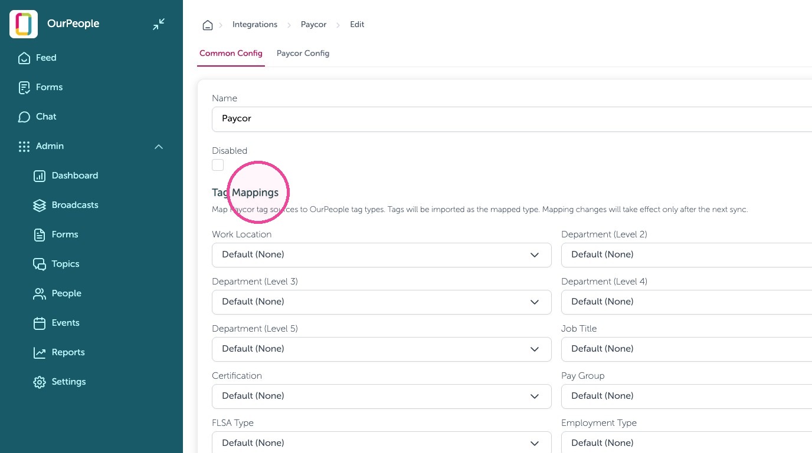Open the Pay Group dropdown
Viewport: 812px width, 453px height.
tap(686, 396)
